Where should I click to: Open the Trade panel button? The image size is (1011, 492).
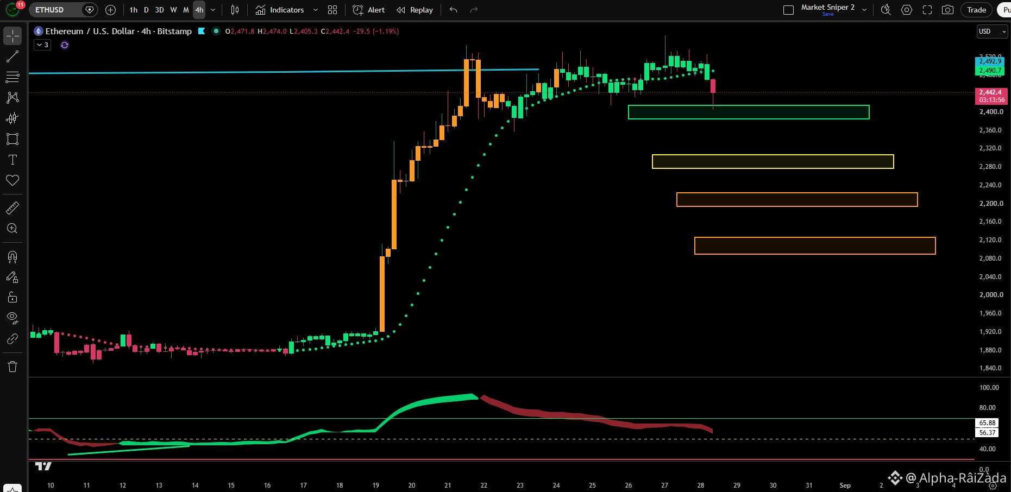976,10
